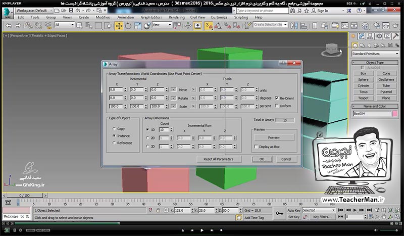Click the Preview button in Array dialog
The width and height of the screenshot is (404, 236).
click(274, 138)
